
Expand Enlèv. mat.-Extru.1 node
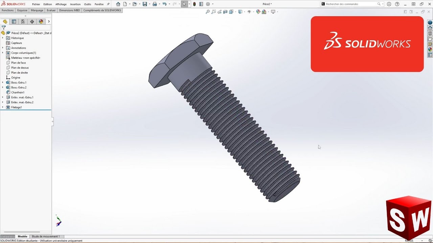[3, 97]
